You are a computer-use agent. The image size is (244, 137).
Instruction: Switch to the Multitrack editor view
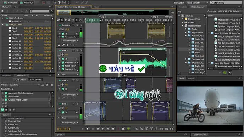pos(26,2)
